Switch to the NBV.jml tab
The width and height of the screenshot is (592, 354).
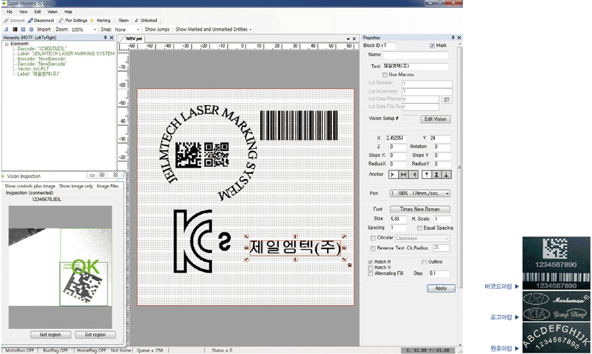tap(134, 39)
